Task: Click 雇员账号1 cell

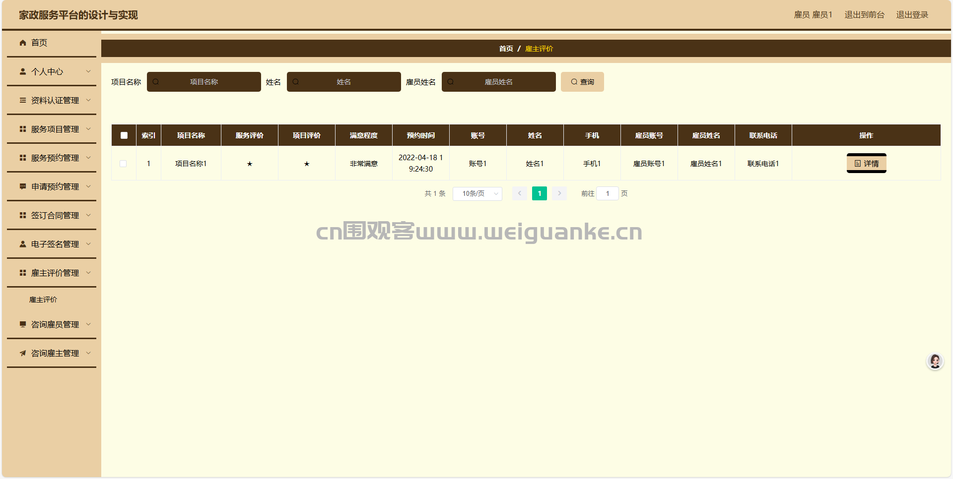Action: click(x=649, y=164)
